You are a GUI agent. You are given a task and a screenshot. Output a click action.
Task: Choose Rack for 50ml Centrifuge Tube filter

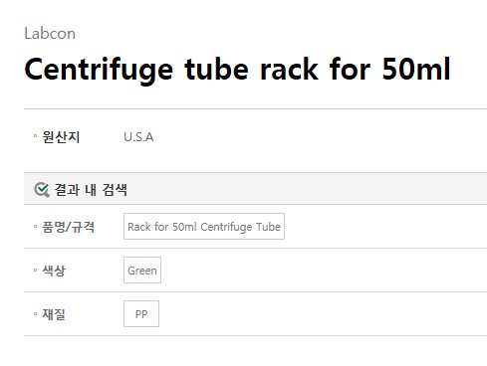pyautogui.click(x=204, y=226)
